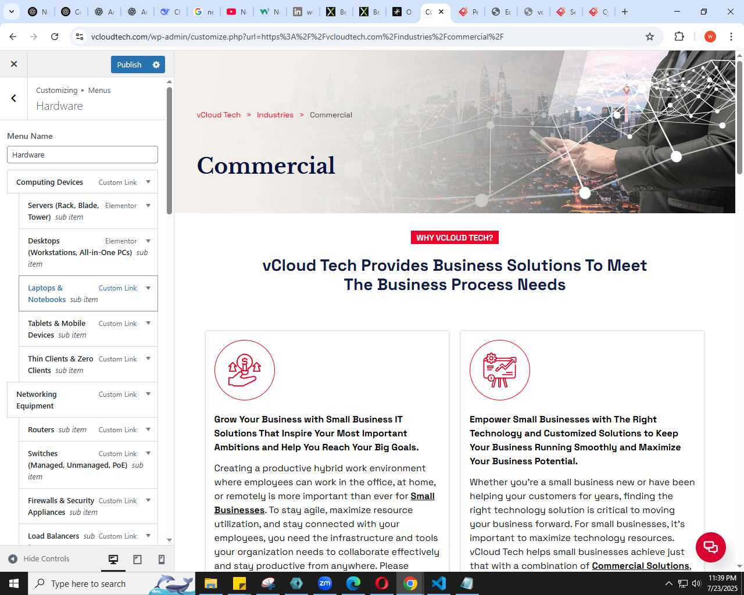Open the Chrome profile avatar
The image size is (744, 595).
(710, 37)
